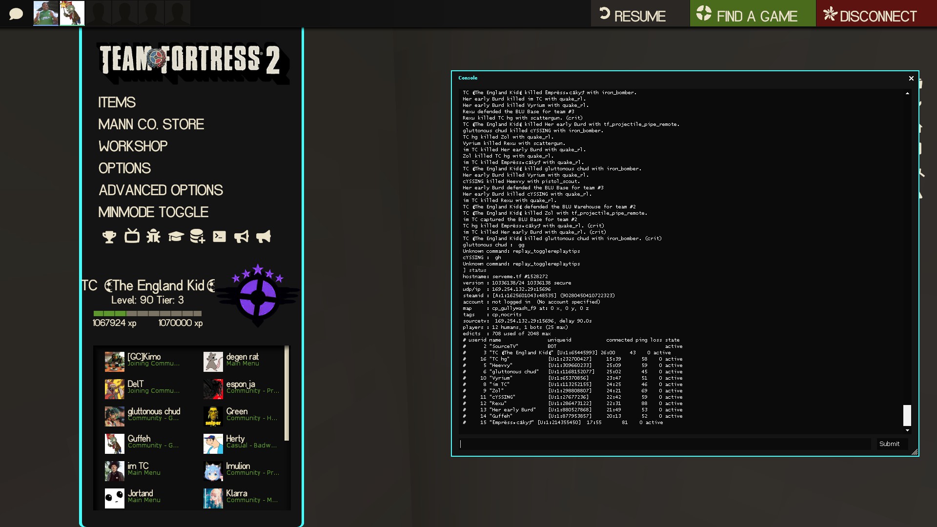Click the console Submit button
This screenshot has width=937, height=527.
pyautogui.click(x=889, y=444)
